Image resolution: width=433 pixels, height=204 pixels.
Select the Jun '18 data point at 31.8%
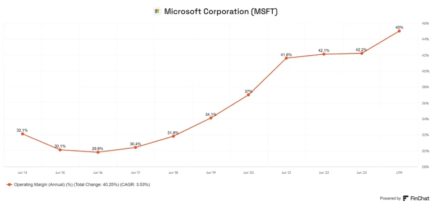pos(173,136)
